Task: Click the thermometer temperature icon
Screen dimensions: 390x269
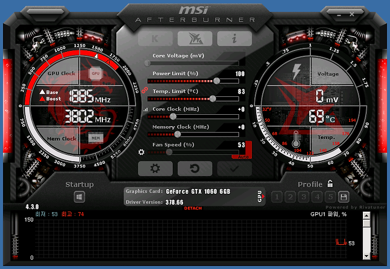Action: point(296,140)
